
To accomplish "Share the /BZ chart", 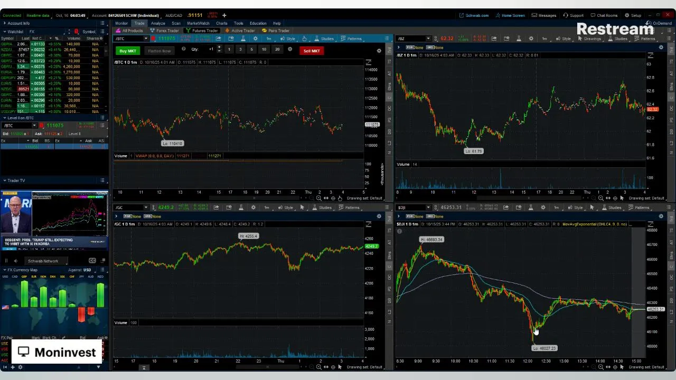I will coord(494,39).
